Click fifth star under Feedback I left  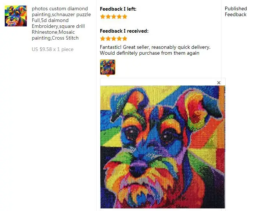[x=125, y=17]
